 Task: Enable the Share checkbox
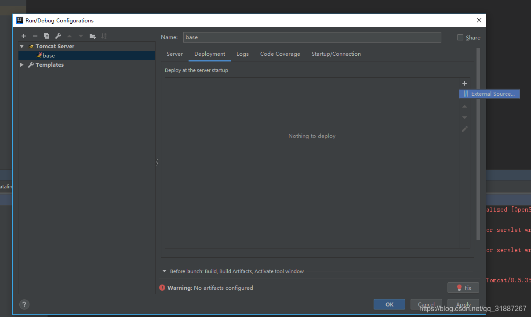tap(460, 37)
